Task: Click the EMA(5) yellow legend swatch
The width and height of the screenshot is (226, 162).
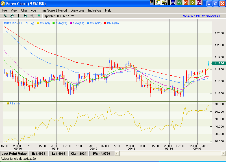Action: coord(38,23)
